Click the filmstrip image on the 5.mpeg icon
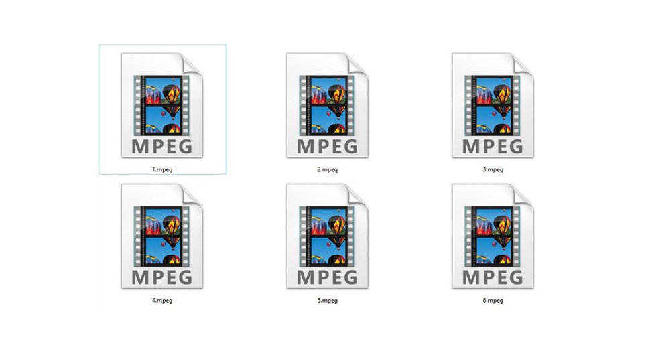 [x=327, y=236]
